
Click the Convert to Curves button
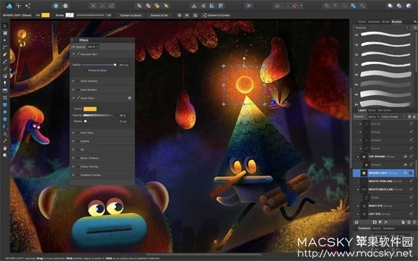pyautogui.click(x=216, y=16)
